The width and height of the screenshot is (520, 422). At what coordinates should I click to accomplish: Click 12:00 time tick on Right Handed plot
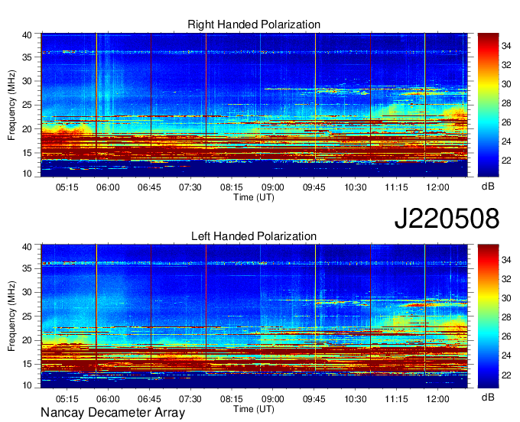click(x=437, y=187)
